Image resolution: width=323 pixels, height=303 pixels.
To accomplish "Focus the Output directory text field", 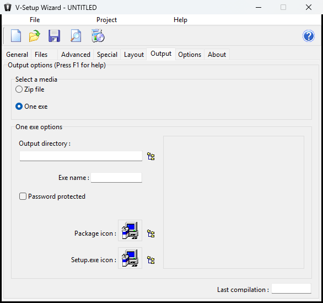I will tap(81, 156).
